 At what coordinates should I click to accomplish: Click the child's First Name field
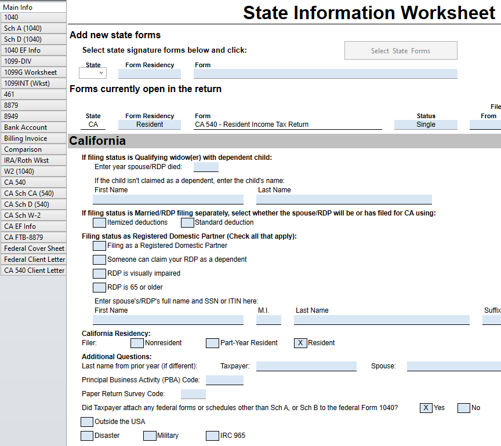pos(168,199)
